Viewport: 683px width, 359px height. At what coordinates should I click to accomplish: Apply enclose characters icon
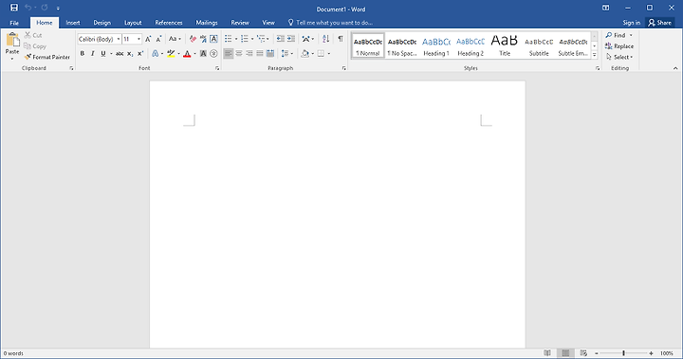pyautogui.click(x=213, y=54)
